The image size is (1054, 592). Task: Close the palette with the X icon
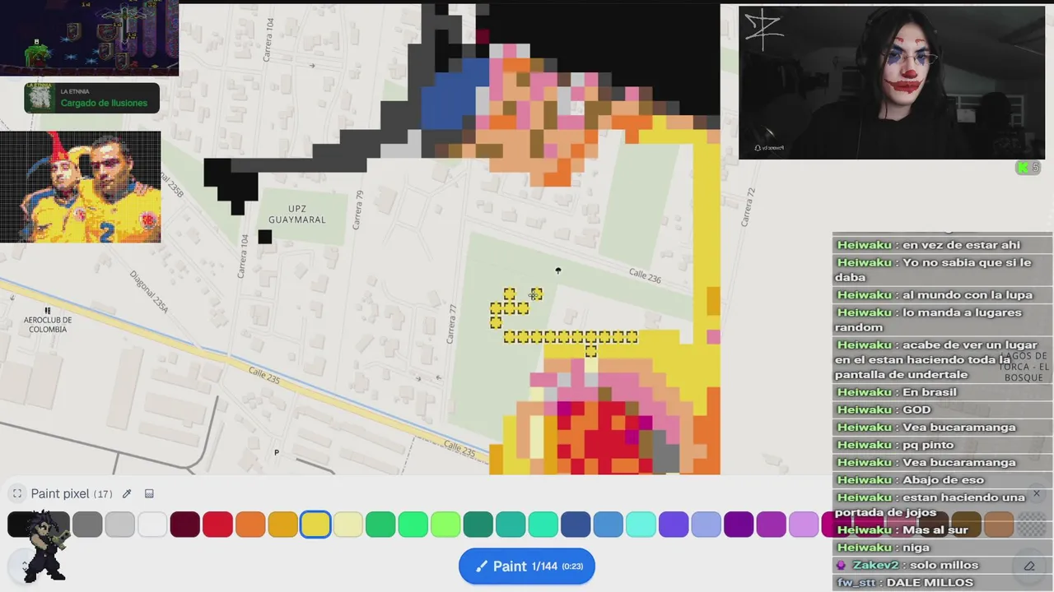pos(1037,494)
